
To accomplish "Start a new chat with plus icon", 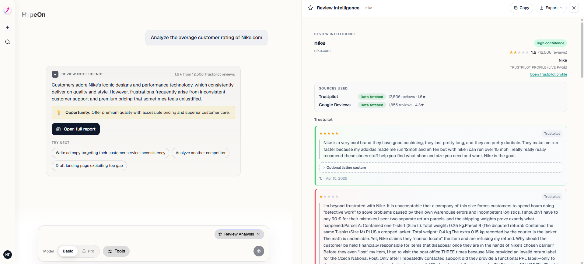I will click(8, 27).
